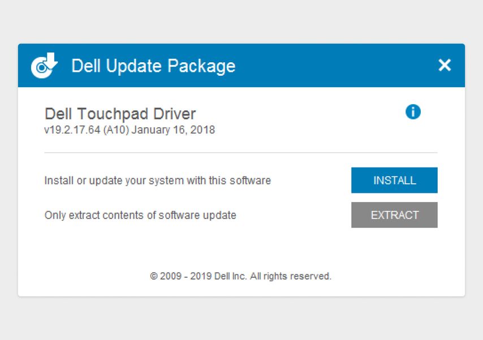Choose the gray EXTRACT button
This screenshot has width=483, height=340.
pos(394,215)
